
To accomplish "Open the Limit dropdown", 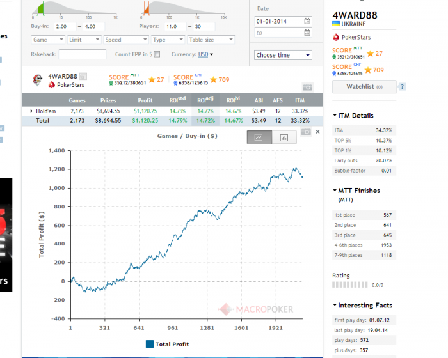I will pos(84,40).
